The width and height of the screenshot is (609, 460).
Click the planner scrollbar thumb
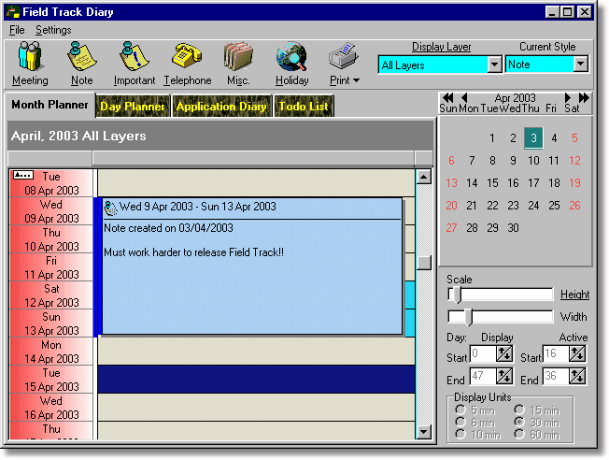coord(423,263)
